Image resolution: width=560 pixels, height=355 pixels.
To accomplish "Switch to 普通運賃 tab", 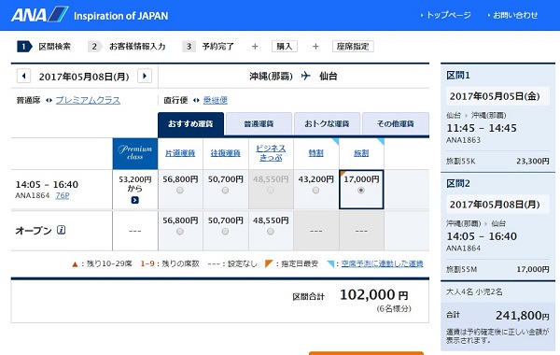I will pos(259,124).
